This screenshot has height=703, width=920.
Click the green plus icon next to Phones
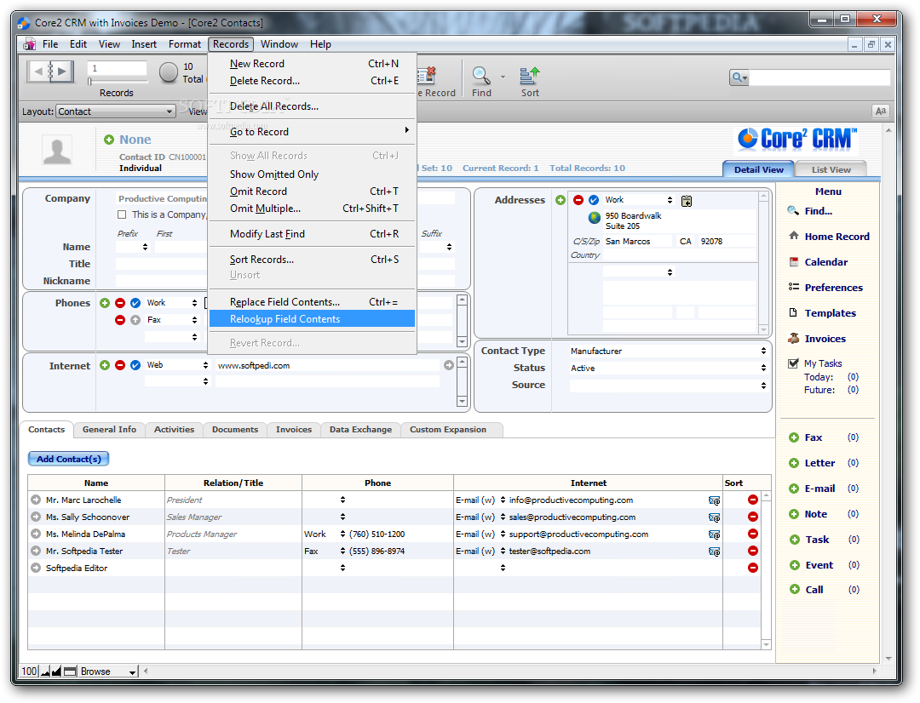tap(105, 302)
